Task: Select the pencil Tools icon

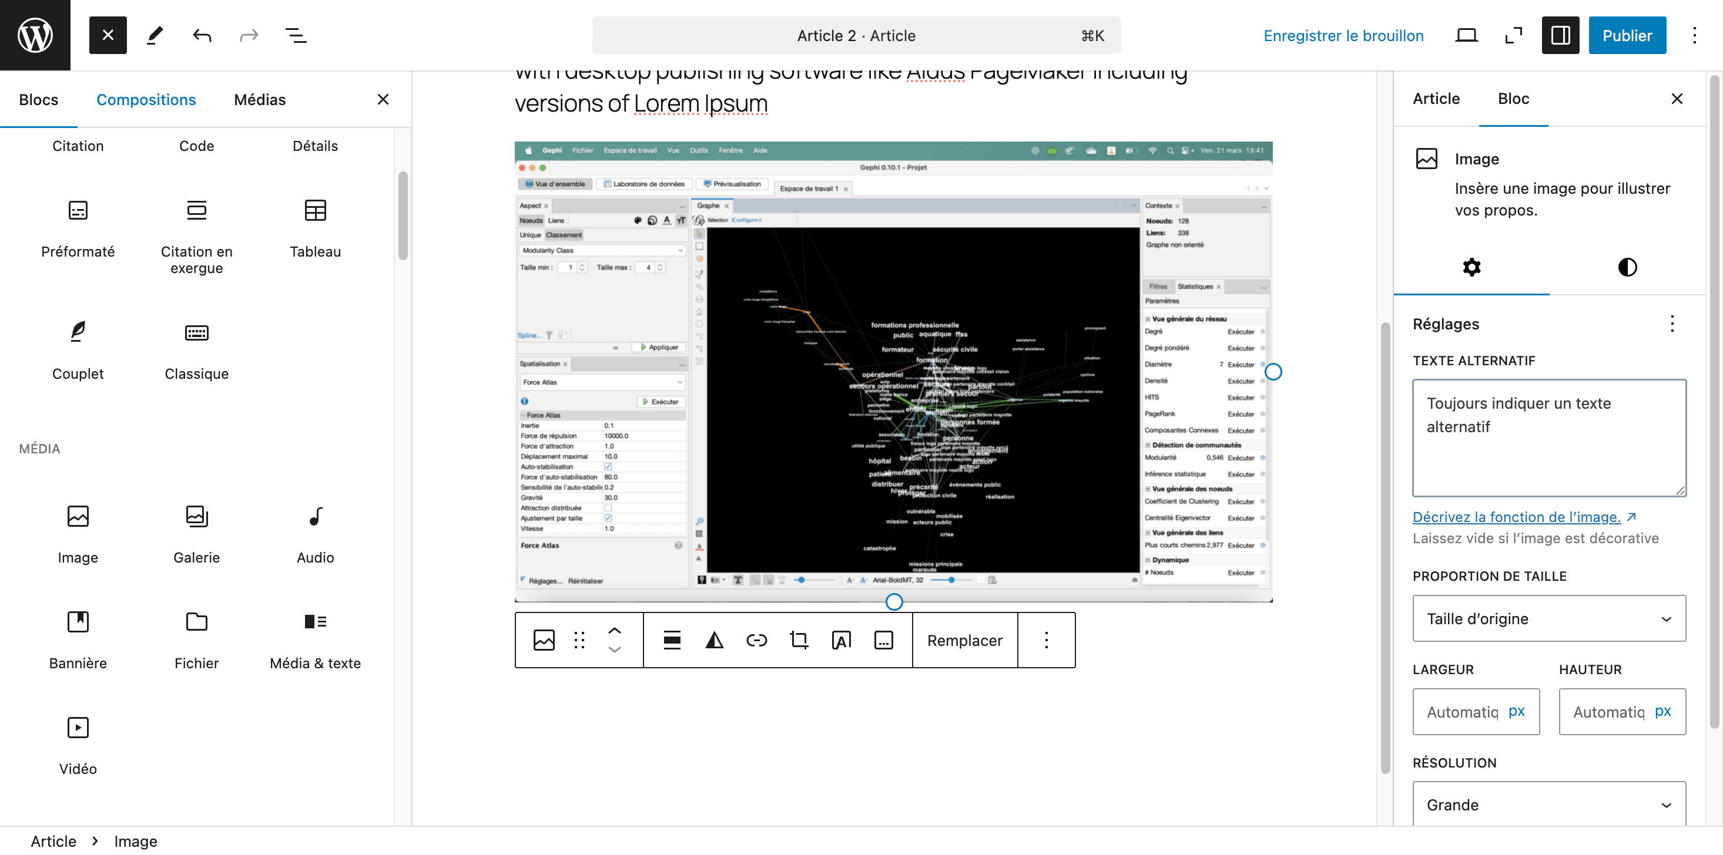Action: 155,35
